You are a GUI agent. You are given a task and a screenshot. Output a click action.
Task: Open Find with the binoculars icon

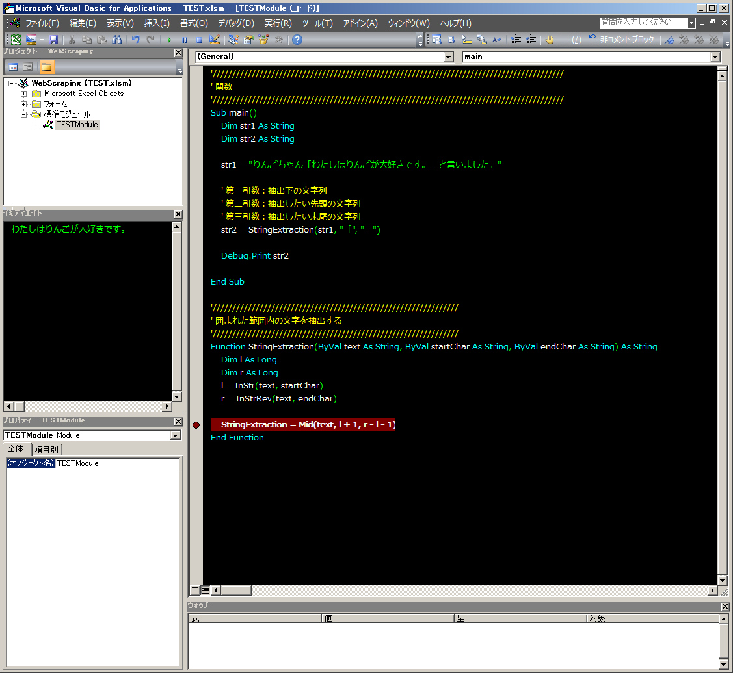pyautogui.click(x=116, y=40)
